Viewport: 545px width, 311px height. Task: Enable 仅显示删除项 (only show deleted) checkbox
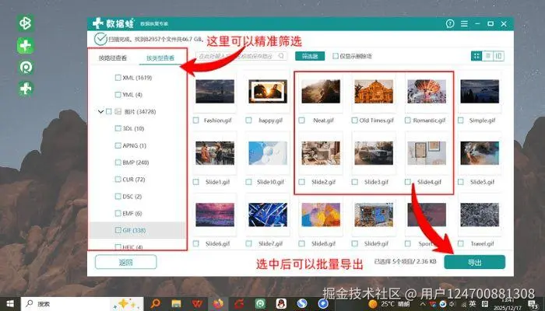(336, 56)
